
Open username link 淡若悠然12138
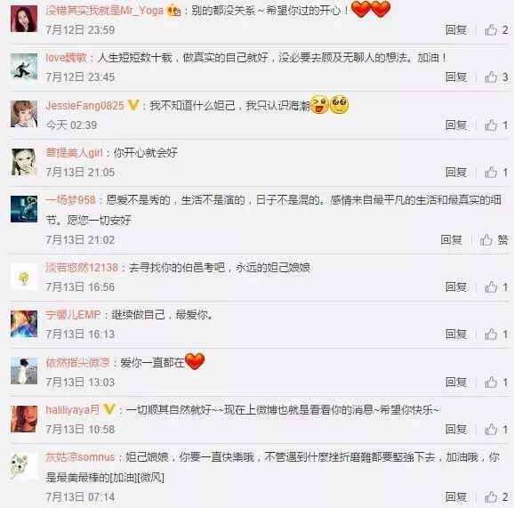pyautogui.click(x=82, y=268)
